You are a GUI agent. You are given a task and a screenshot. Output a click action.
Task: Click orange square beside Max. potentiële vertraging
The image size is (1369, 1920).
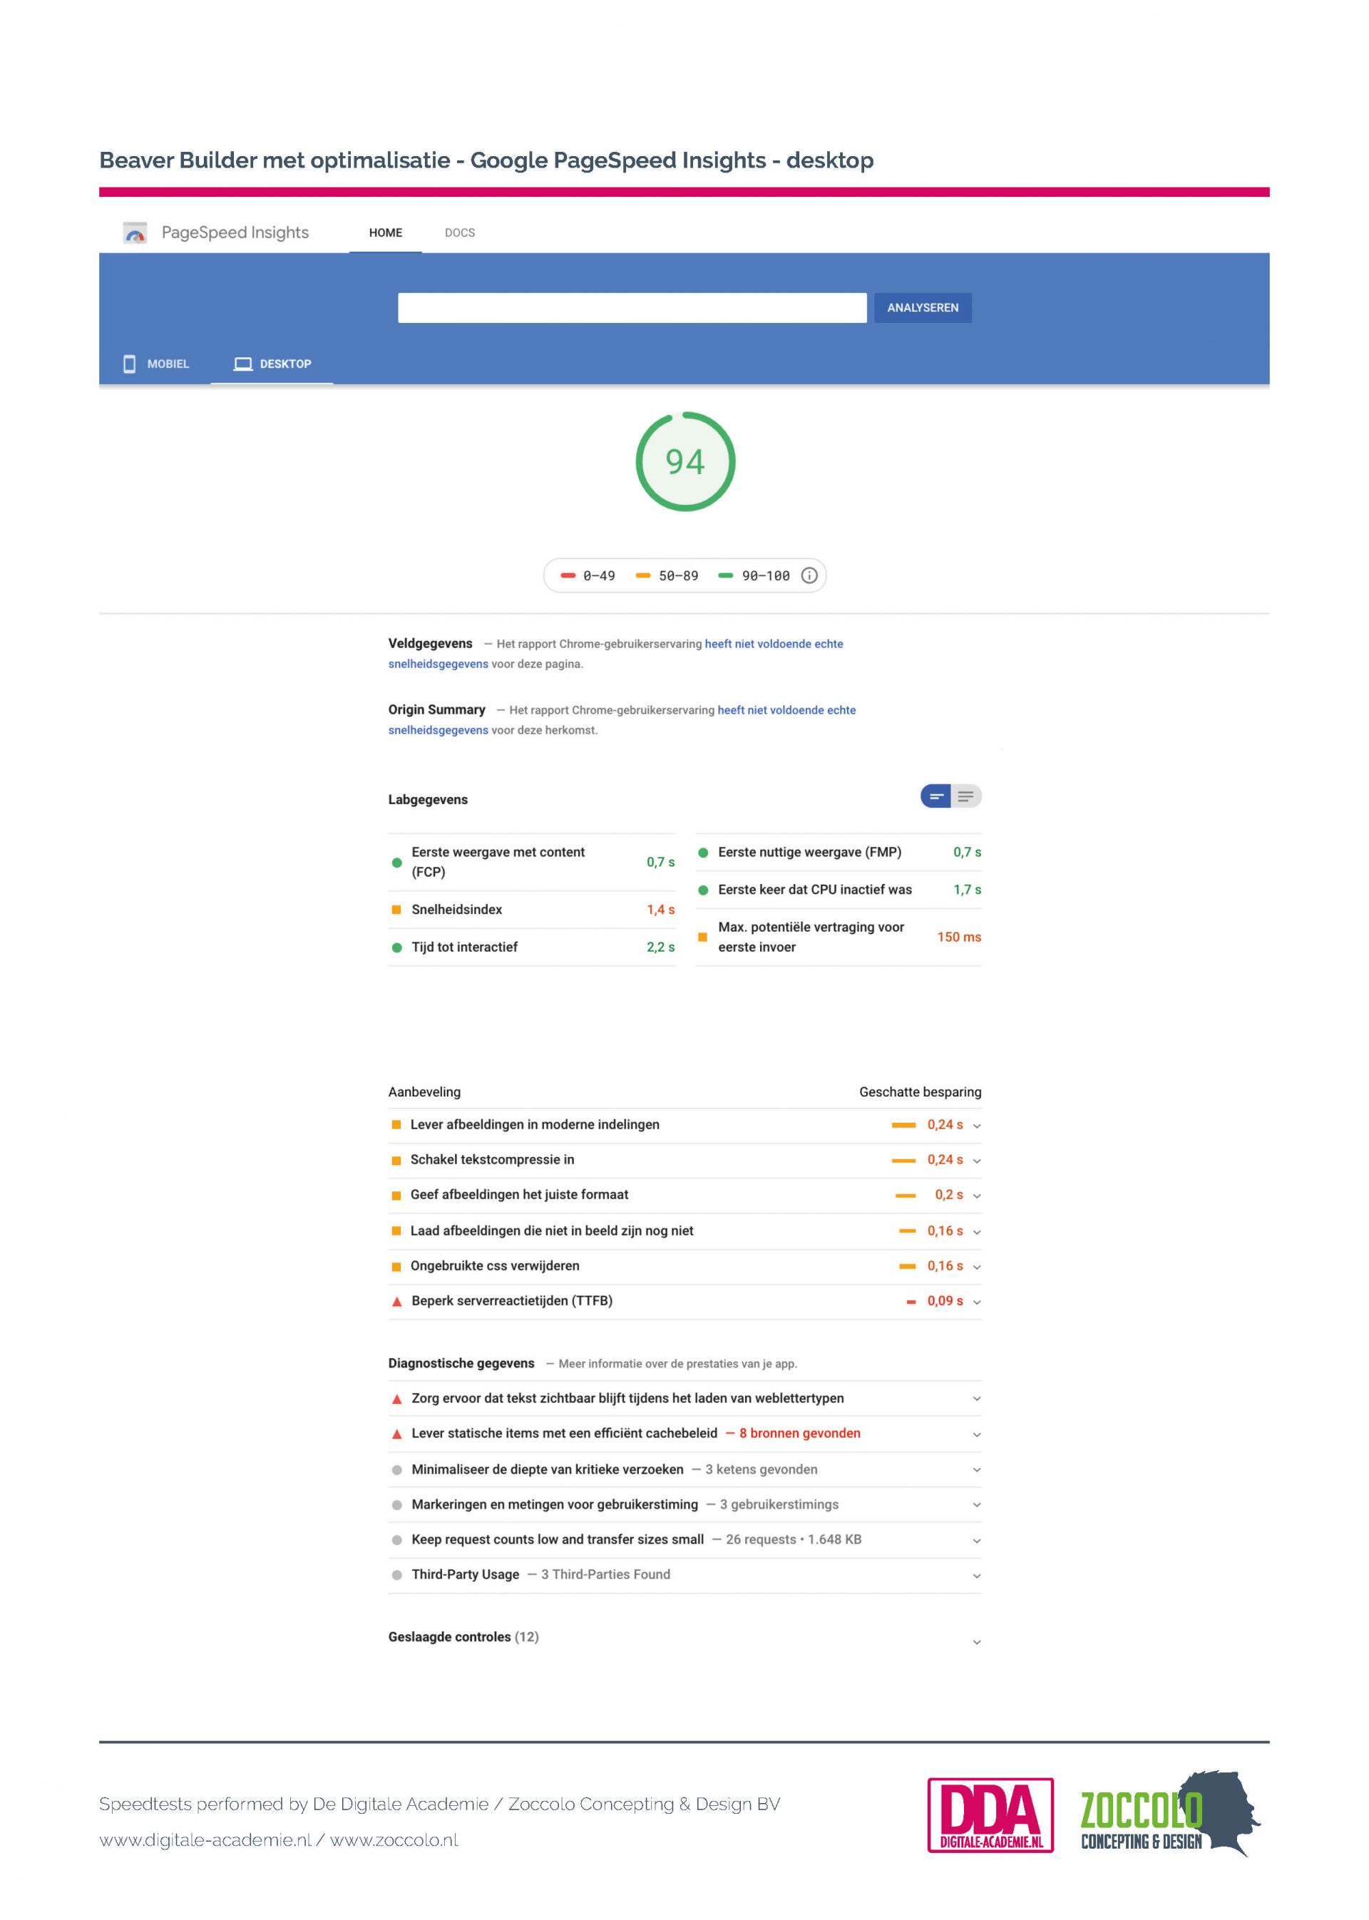pos(702,938)
